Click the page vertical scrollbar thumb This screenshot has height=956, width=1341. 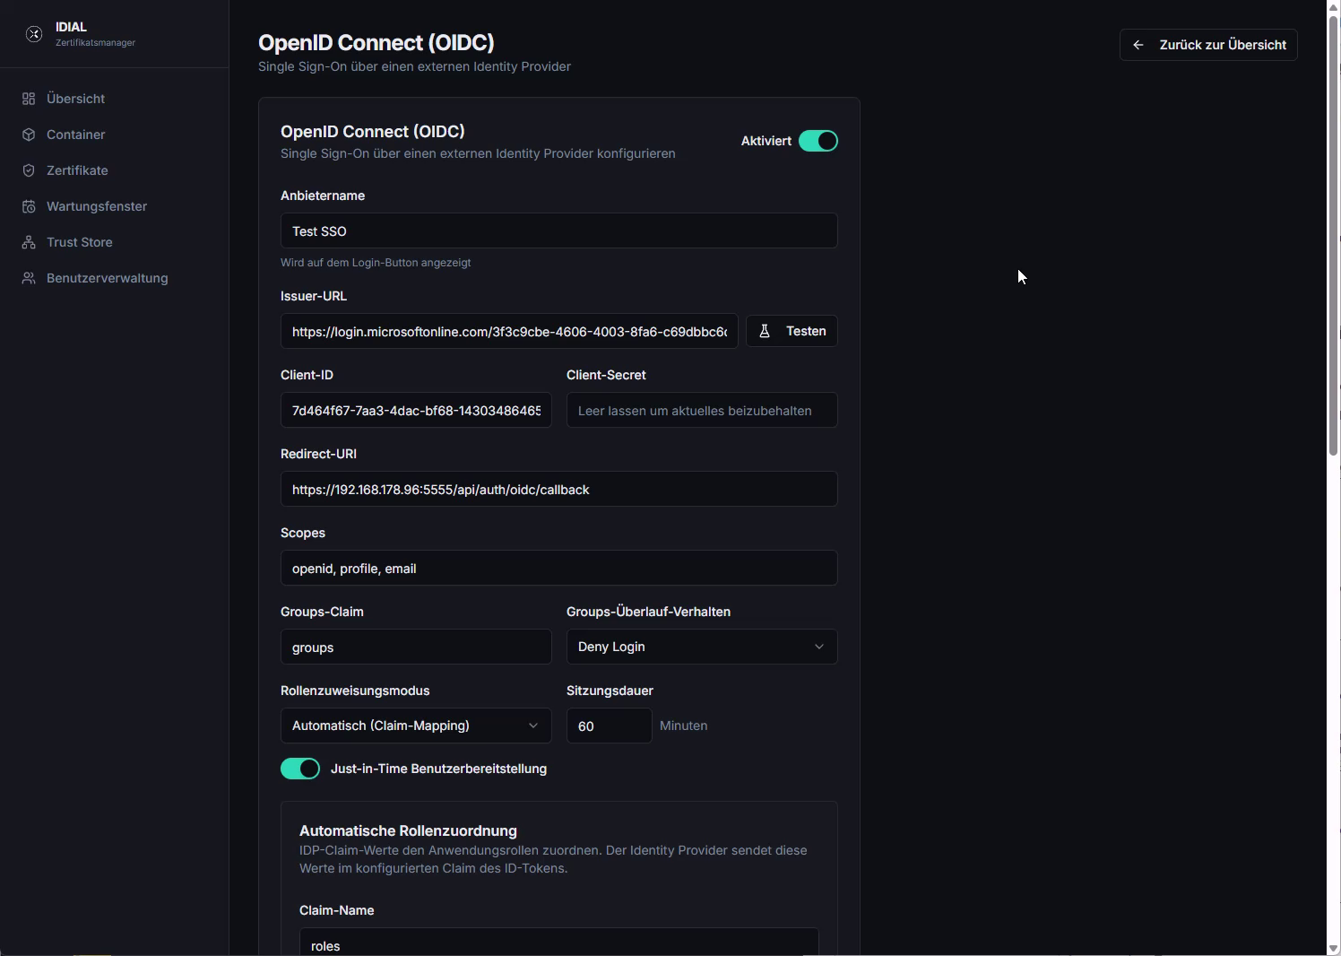1333,236
